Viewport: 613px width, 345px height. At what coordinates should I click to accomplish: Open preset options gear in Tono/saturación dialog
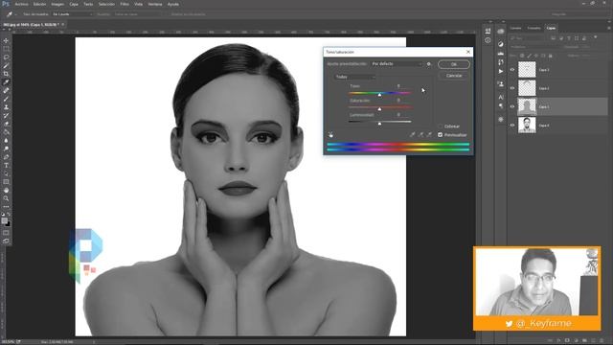[x=428, y=64]
